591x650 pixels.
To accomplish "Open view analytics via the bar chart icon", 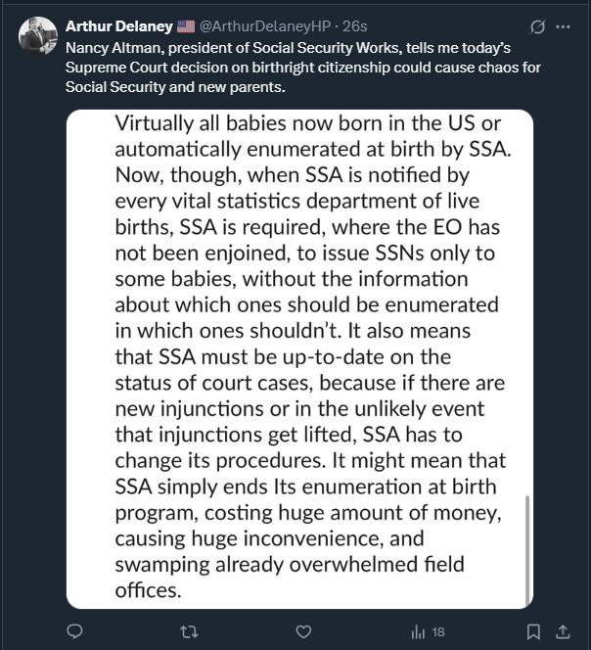I will [x=418, y=632].
